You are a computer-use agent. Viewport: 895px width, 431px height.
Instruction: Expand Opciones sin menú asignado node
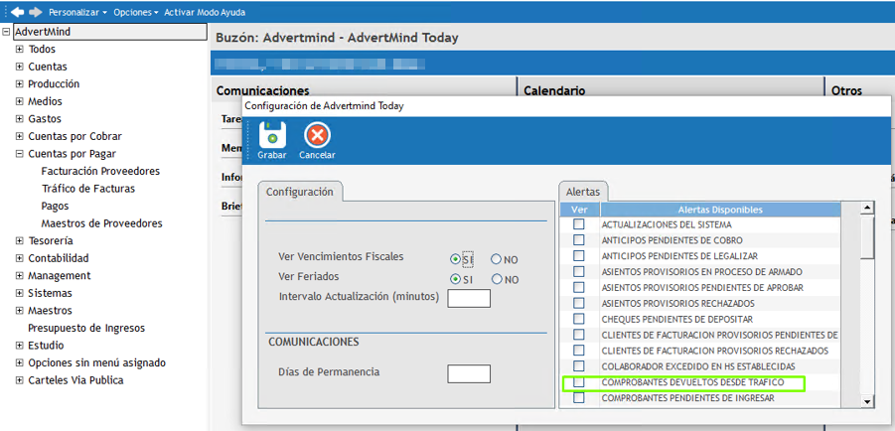20,363
